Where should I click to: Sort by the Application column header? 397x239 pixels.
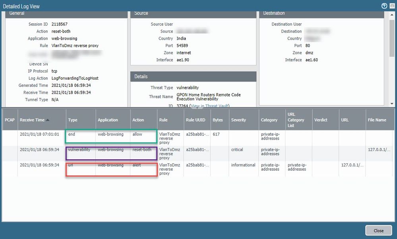tap(108, 120)
